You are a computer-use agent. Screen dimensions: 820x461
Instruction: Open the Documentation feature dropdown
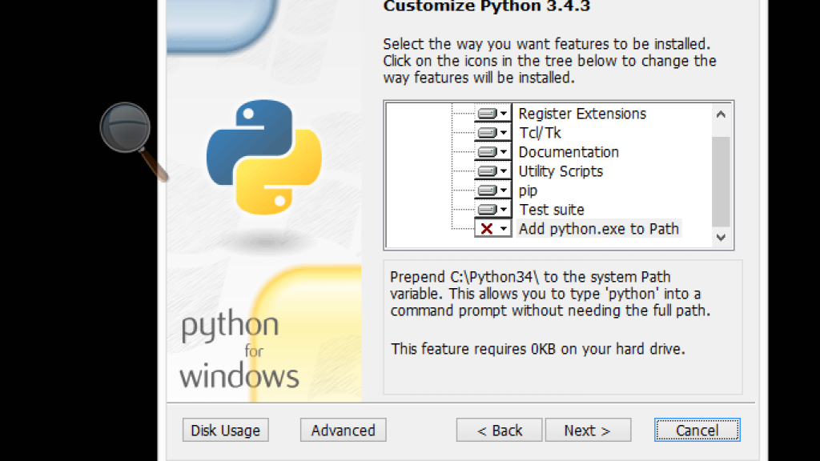tap(492, 152)
